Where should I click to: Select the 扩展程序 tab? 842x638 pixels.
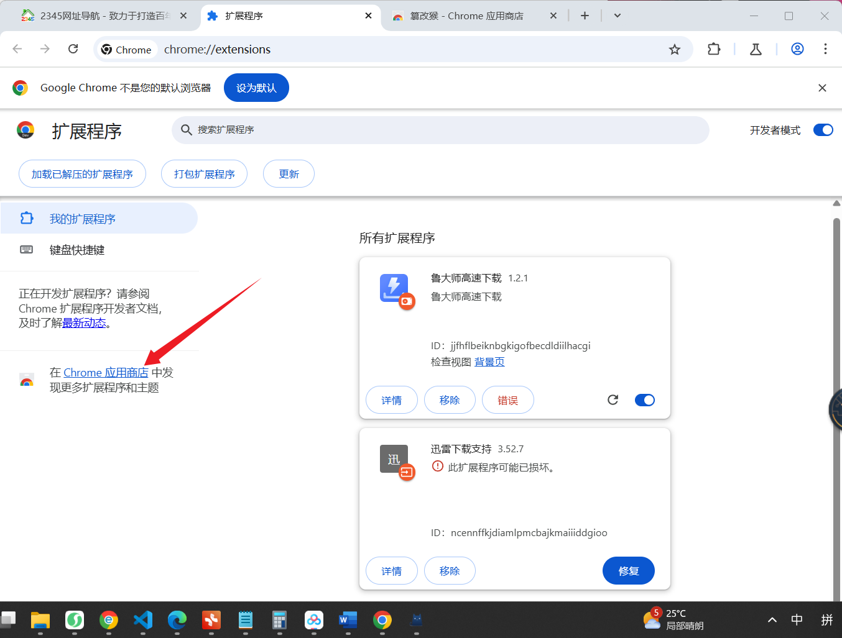coord(290,16)
